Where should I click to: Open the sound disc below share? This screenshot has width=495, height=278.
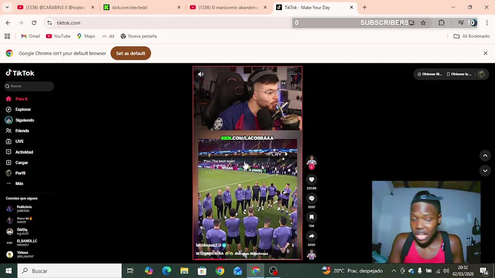coord(311,254)
